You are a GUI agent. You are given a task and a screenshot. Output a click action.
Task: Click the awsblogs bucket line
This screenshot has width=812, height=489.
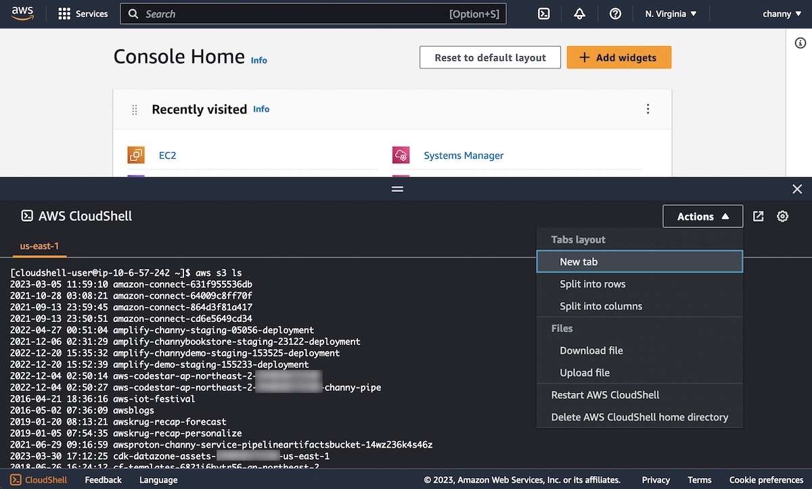pos(82,411)
